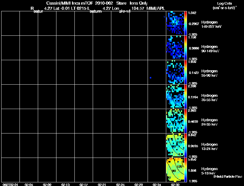
Task: Click the colorbar maximum value "1.158"
Action: (x=192, y=37)
